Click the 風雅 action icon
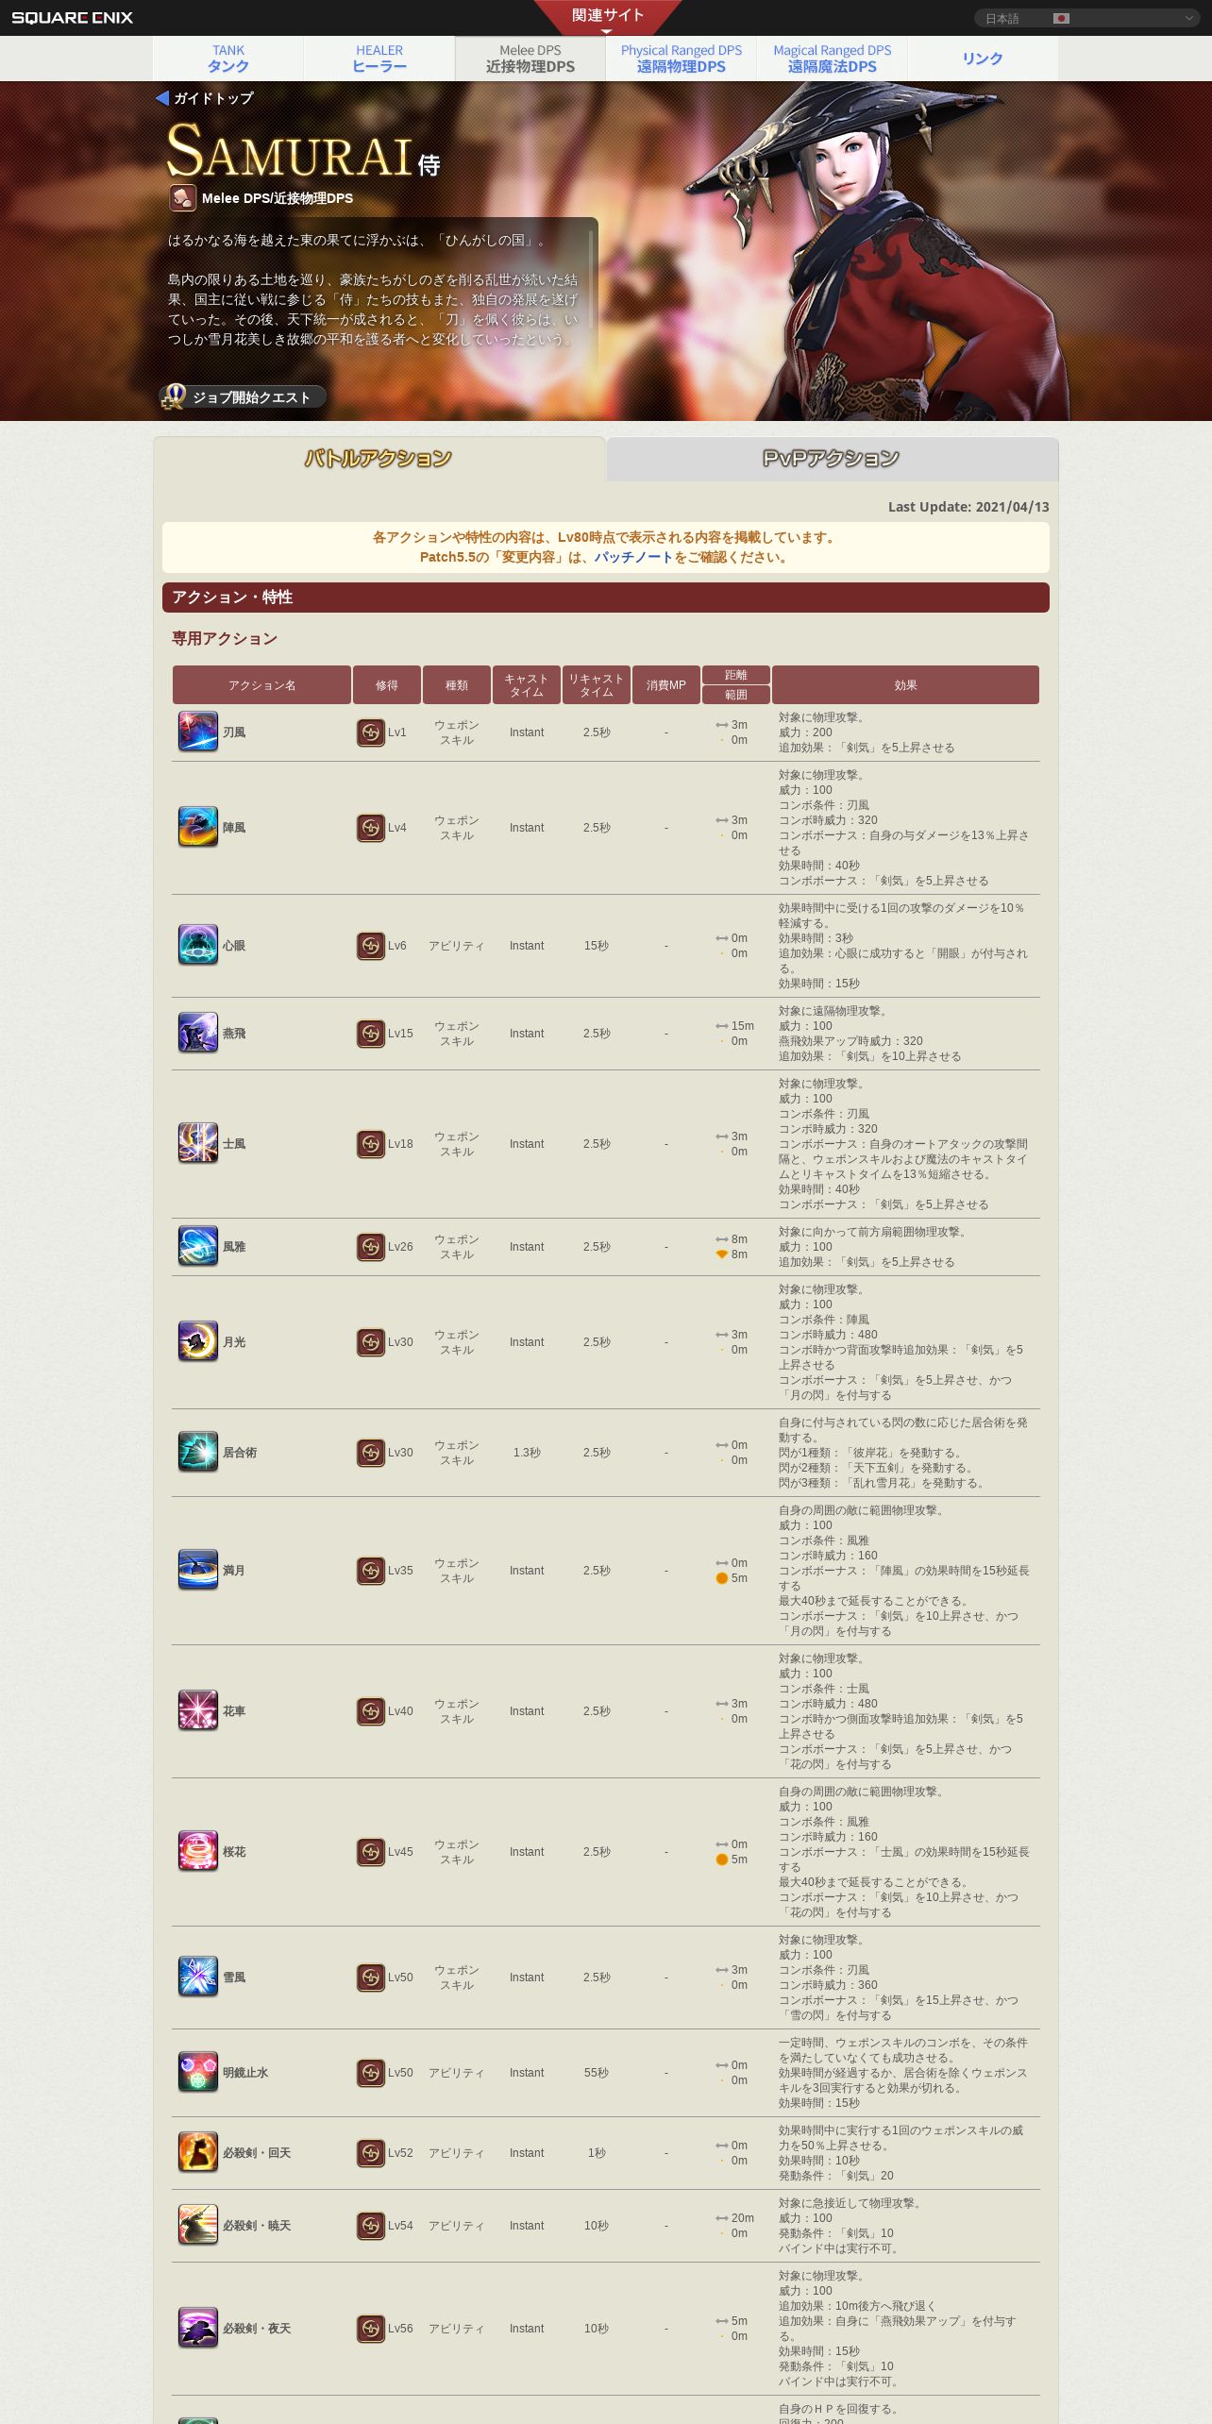The image size is (1212, 2424). pos(198,1247)
